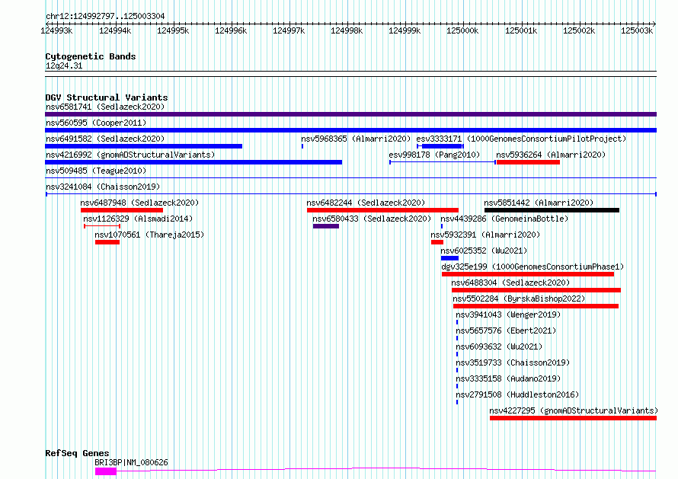Screen dimensions: 678x479
Task: Click the DGV Structural Variants track title
Action: coord(107,97)
